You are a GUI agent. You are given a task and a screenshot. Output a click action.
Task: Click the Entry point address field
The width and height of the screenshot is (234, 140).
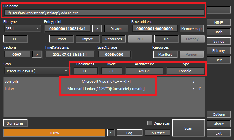click(68, 29)
